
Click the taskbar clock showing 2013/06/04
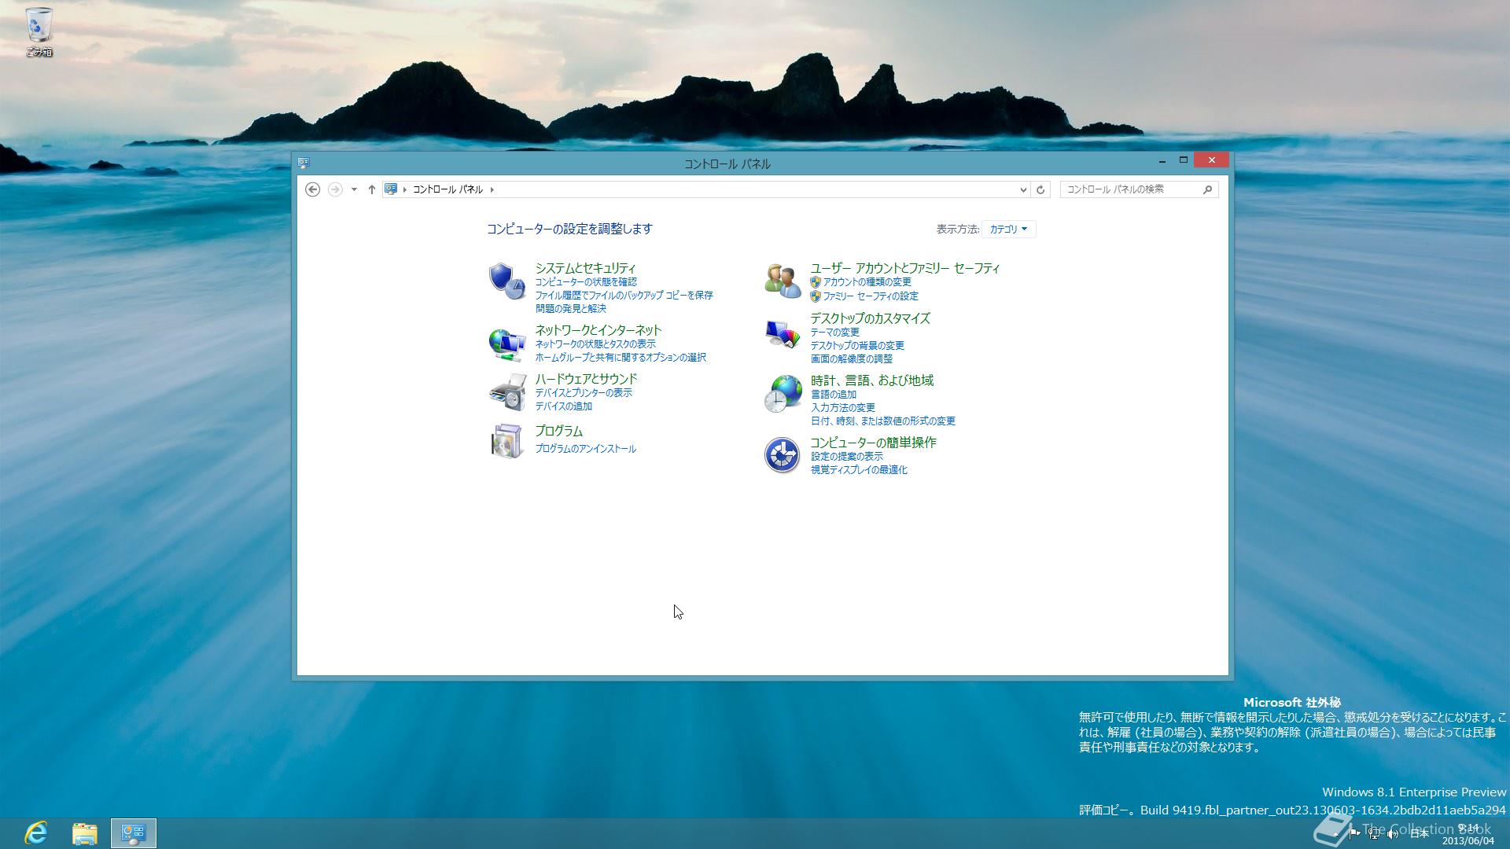click(1468, 834)
